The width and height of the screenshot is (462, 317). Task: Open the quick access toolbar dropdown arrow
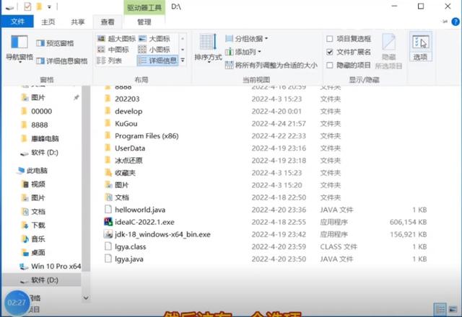click(x=49, y=6)
